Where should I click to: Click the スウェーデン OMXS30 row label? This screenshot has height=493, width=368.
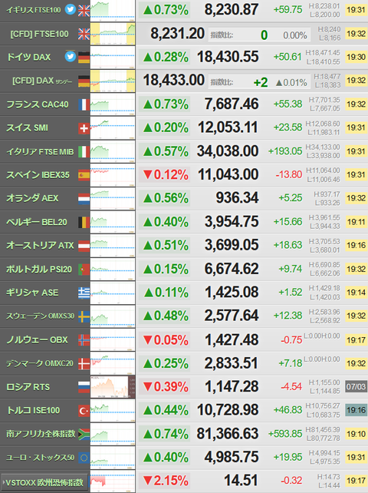tap(40, 316)
